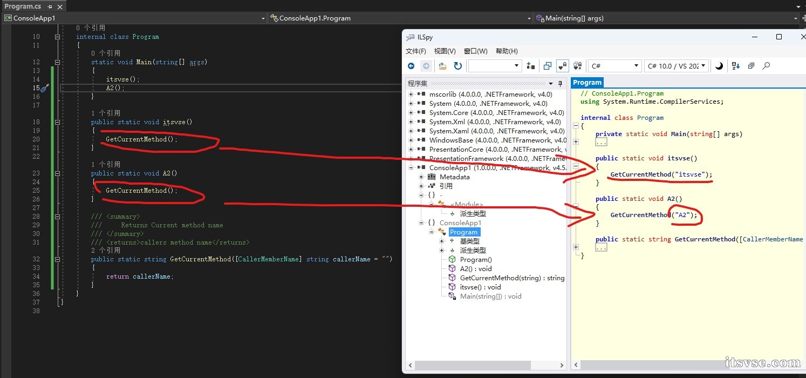Expand the collapsed Main method in ILSpy code
Viewport: 806px width, 378px height.
[x=576, y=142]
